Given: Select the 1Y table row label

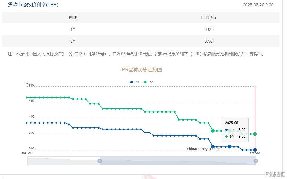Looking at the screenshot, I should 73,29.
